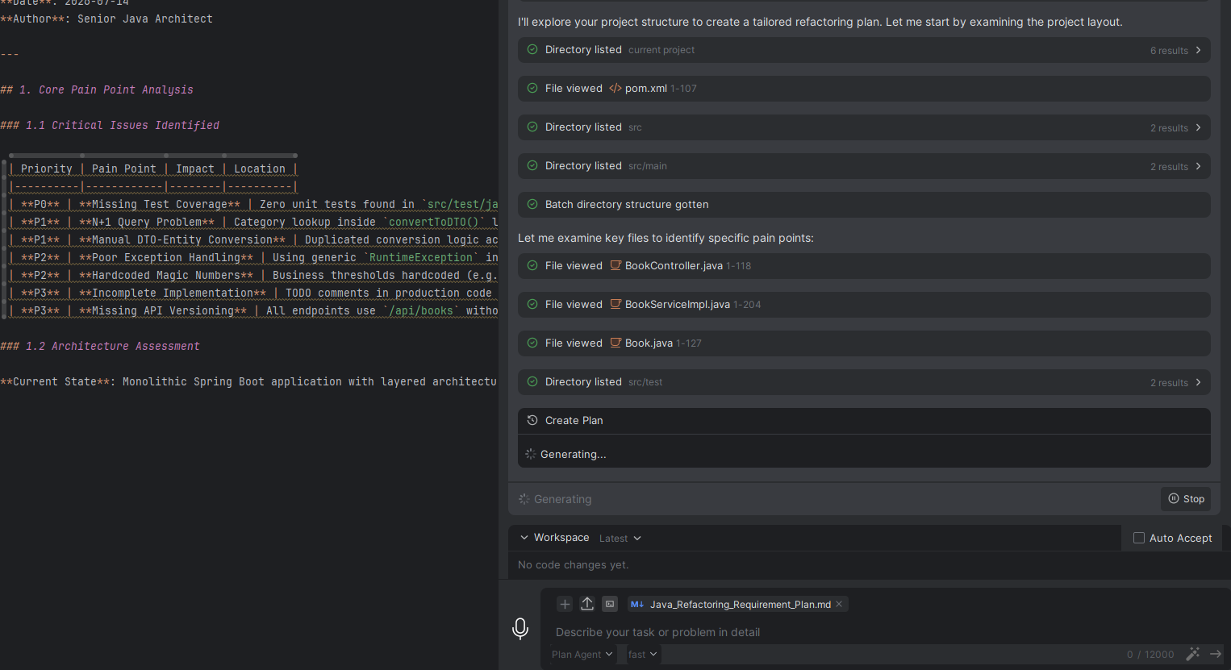This screenshot has height=670, width=1231.
Task: Remove the Java_Refactoring_Requirement_Plan.md attachment
Action: tap(839, 604)
